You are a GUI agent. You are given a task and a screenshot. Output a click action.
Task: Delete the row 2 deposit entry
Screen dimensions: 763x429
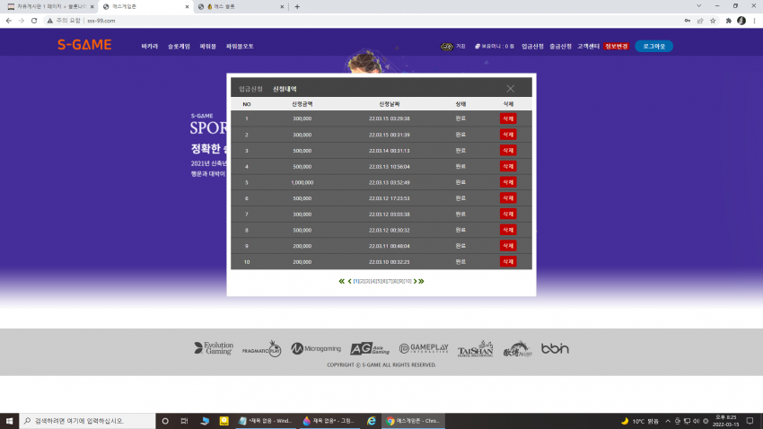508,135
